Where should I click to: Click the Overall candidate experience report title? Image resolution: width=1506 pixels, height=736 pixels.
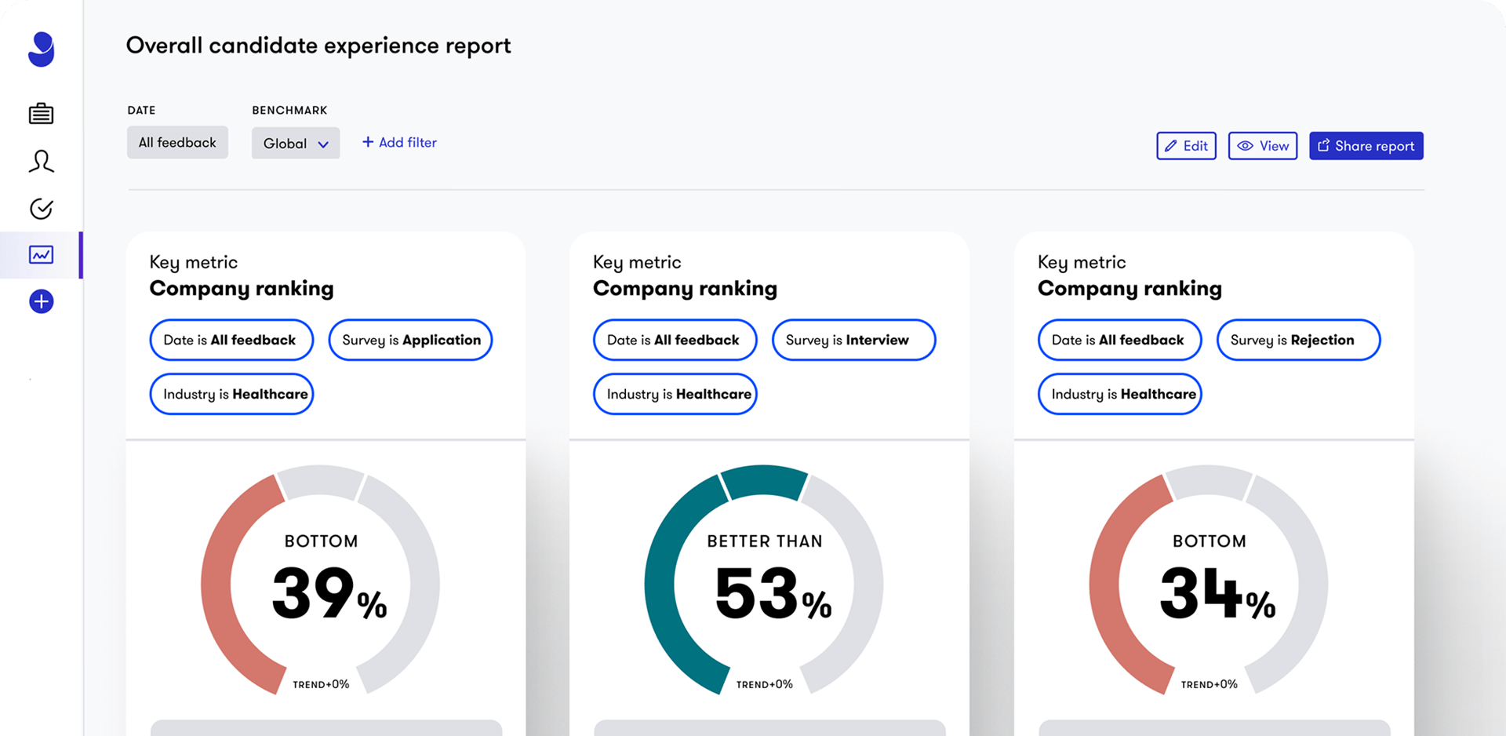tap(318, 46)
